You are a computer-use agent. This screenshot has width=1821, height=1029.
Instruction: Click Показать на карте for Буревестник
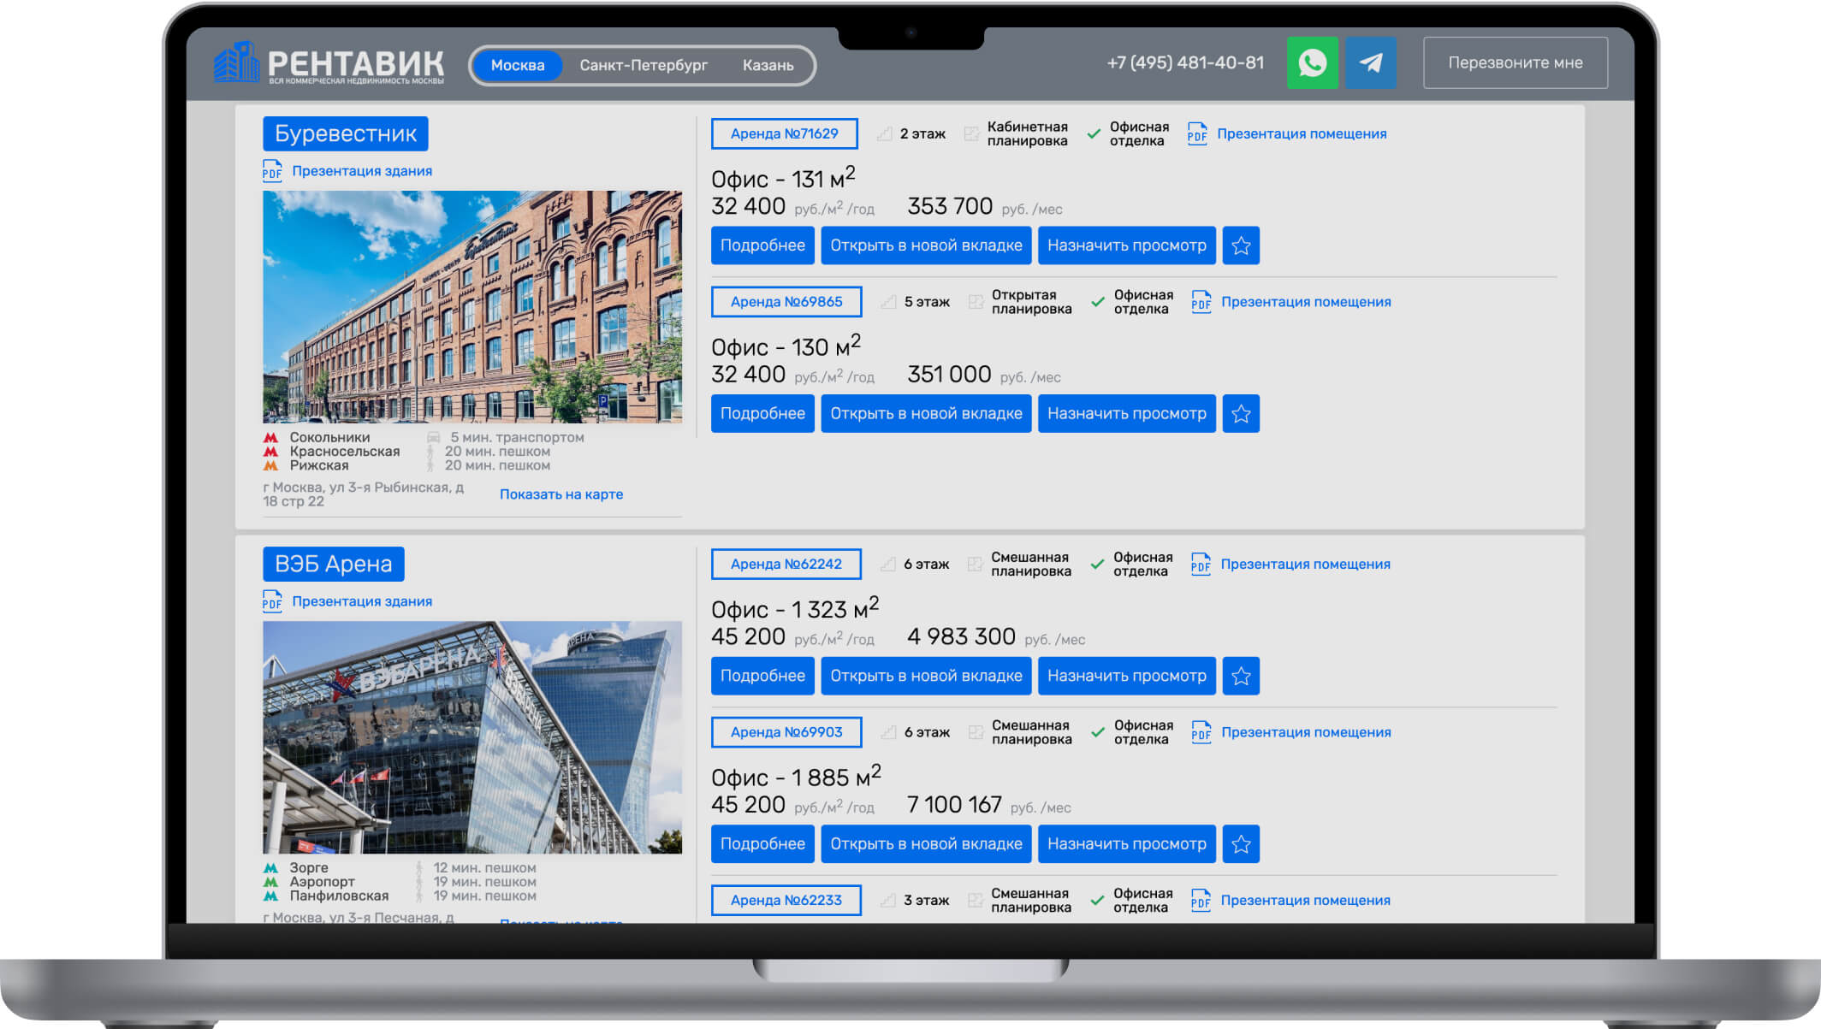pyautogui.click(x=561, y=494)
